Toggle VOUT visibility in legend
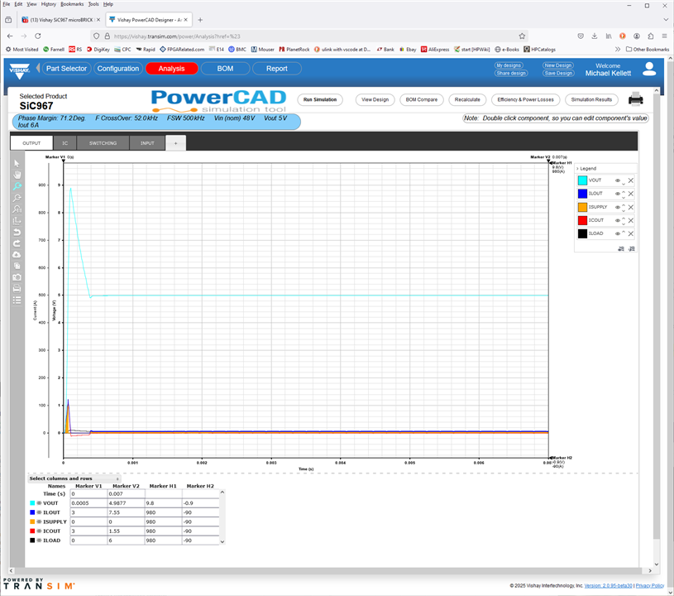The height and width of the screenshot is (596, 674). [x=617, y=180]
